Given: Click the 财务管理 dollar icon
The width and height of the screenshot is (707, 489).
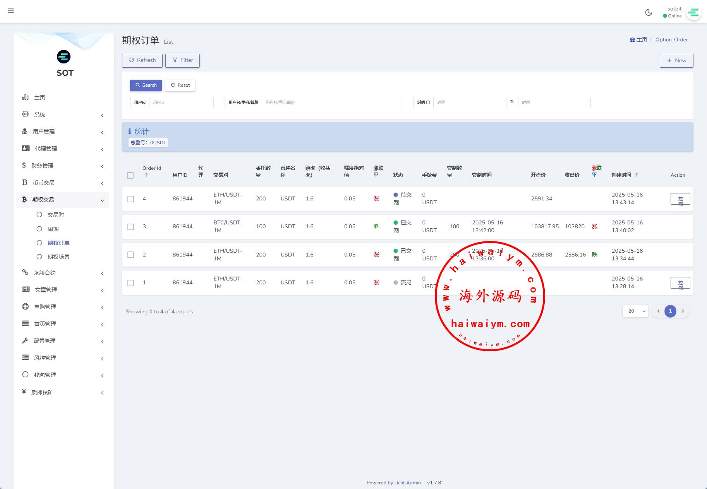Looking at the screenshot, I should click(24, 165).
